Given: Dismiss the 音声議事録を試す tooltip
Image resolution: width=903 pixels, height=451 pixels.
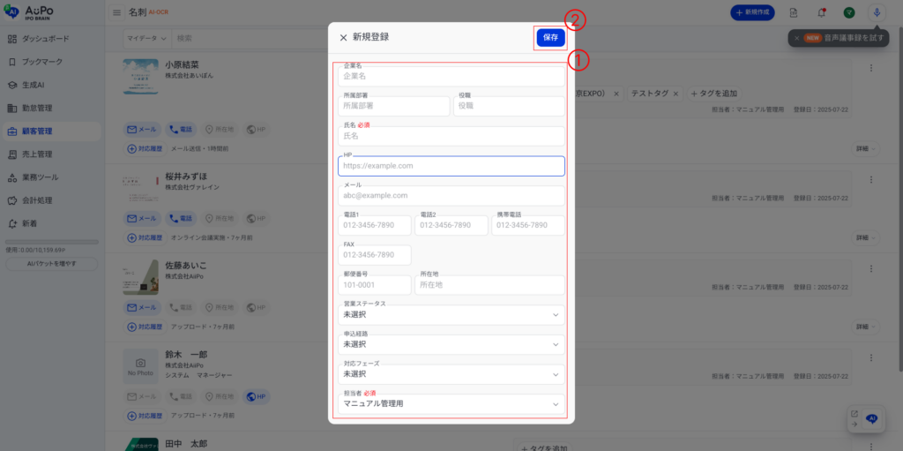Looking at the screenshot, I should pos(796,38).
